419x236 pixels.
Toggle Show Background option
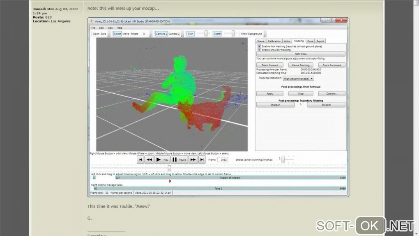(x=251, y=34)
